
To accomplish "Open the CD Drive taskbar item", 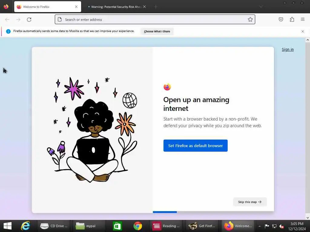I will coord(54,226).
